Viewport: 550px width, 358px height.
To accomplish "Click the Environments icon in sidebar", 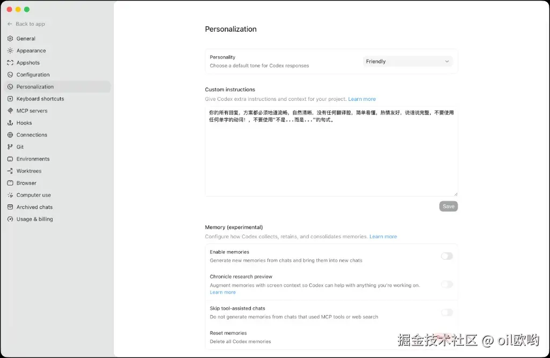I will point(10,159).
